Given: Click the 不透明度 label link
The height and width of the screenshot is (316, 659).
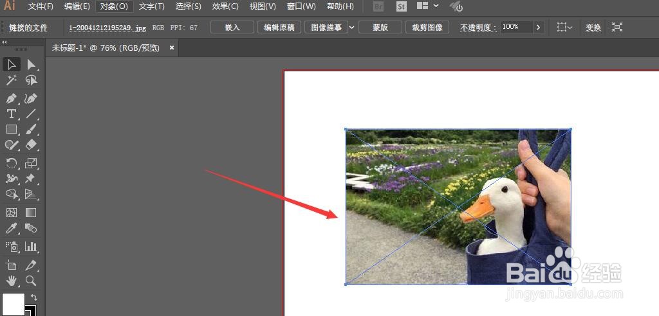Looking at the screenshot, I should pos(478,28).
